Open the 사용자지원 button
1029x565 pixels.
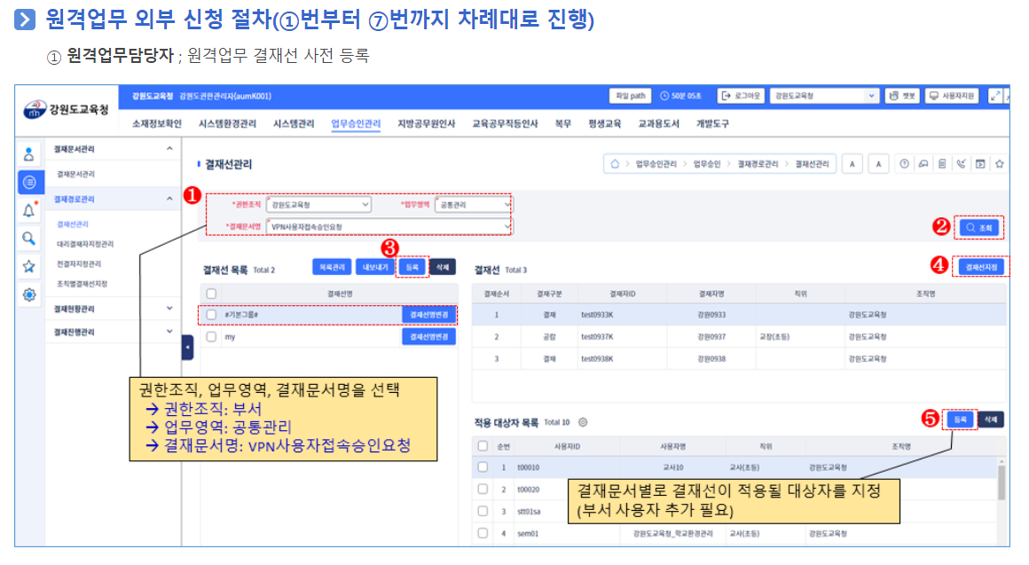952,96
